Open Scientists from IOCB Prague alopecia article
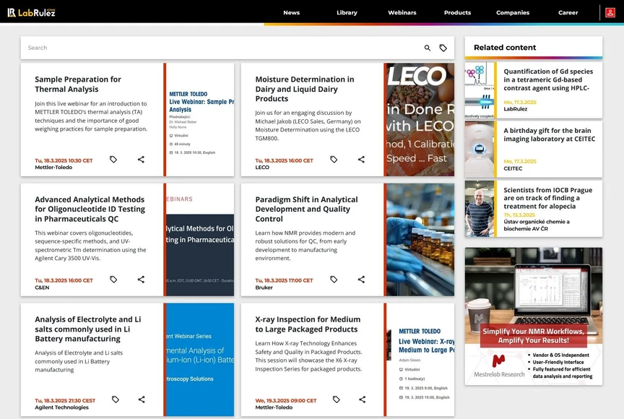Screen dimensions: 624x419 (x=547, y=198)
